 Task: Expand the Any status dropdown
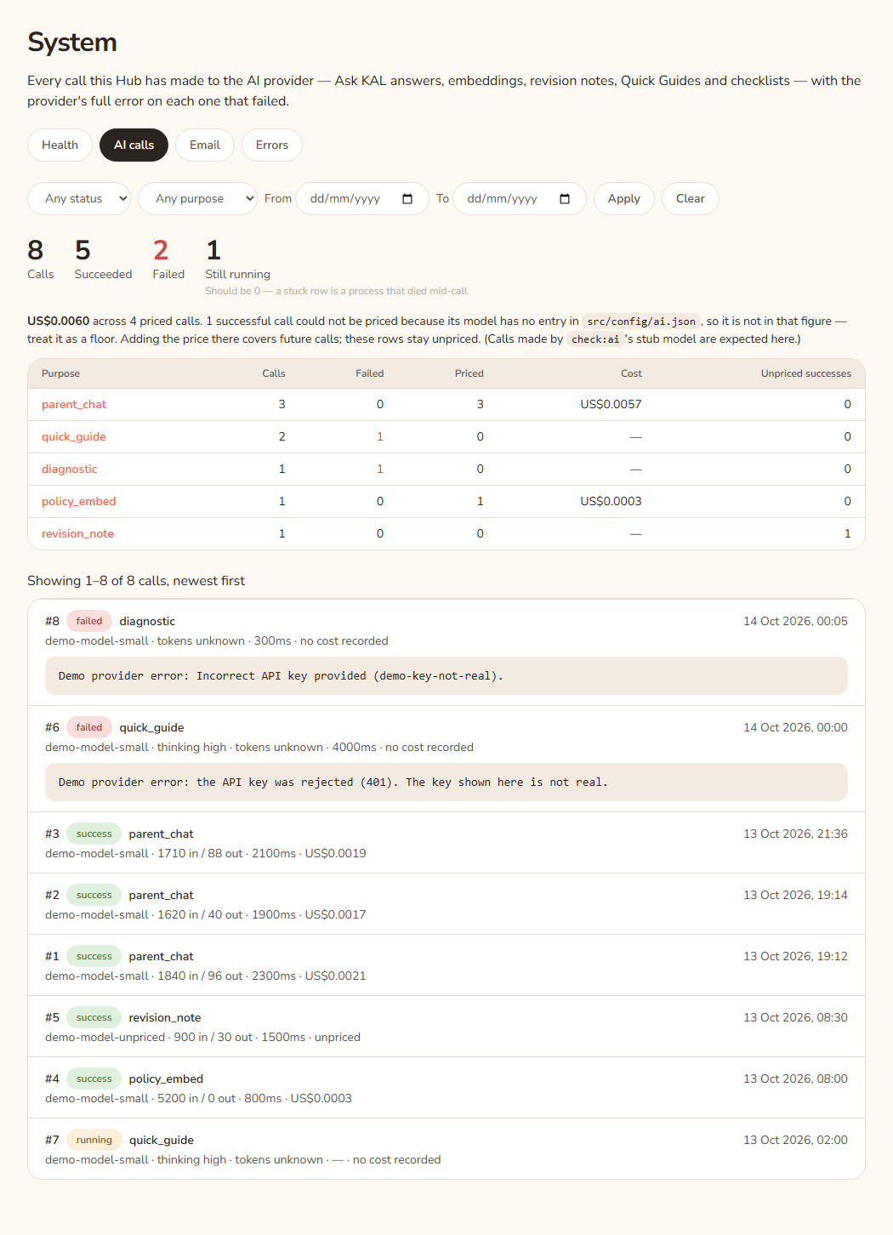[x=79, y=199]
